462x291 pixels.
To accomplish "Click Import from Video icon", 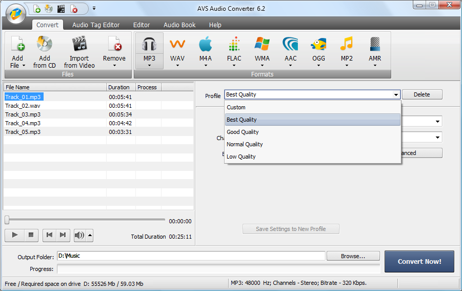I will 79,45.
